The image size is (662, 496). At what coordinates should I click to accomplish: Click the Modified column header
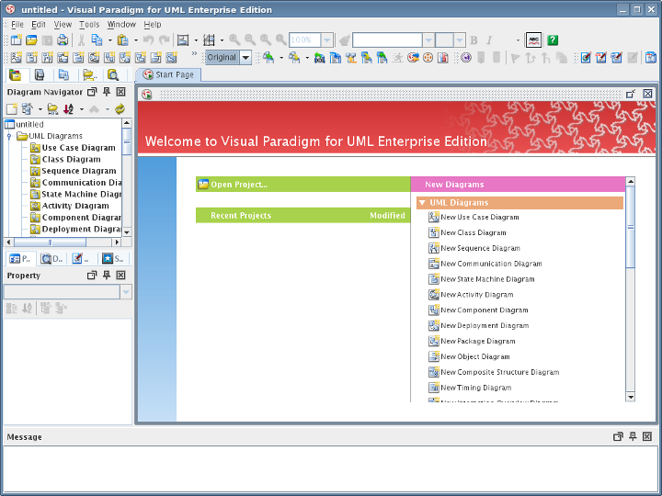(387, 216)
